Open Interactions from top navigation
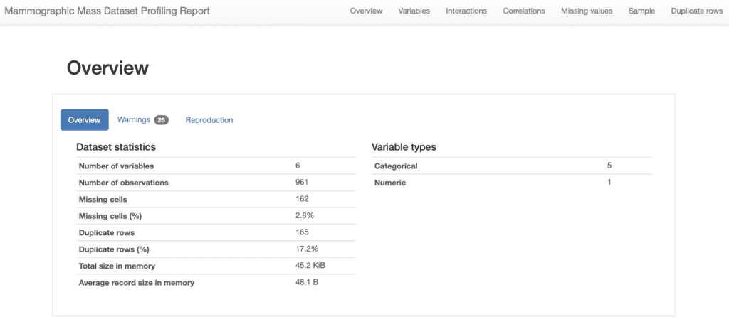Screen dimensions: 729x329 [x=466, y=11]
